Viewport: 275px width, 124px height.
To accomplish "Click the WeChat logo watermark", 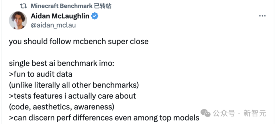I will tap(205, 113).
